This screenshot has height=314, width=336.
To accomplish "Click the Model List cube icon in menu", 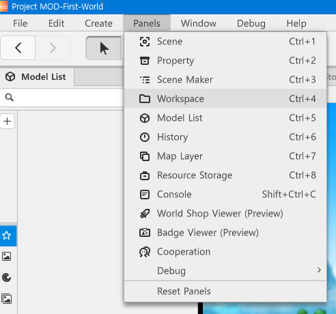I will pyautogui.click(x=145, y=118).
